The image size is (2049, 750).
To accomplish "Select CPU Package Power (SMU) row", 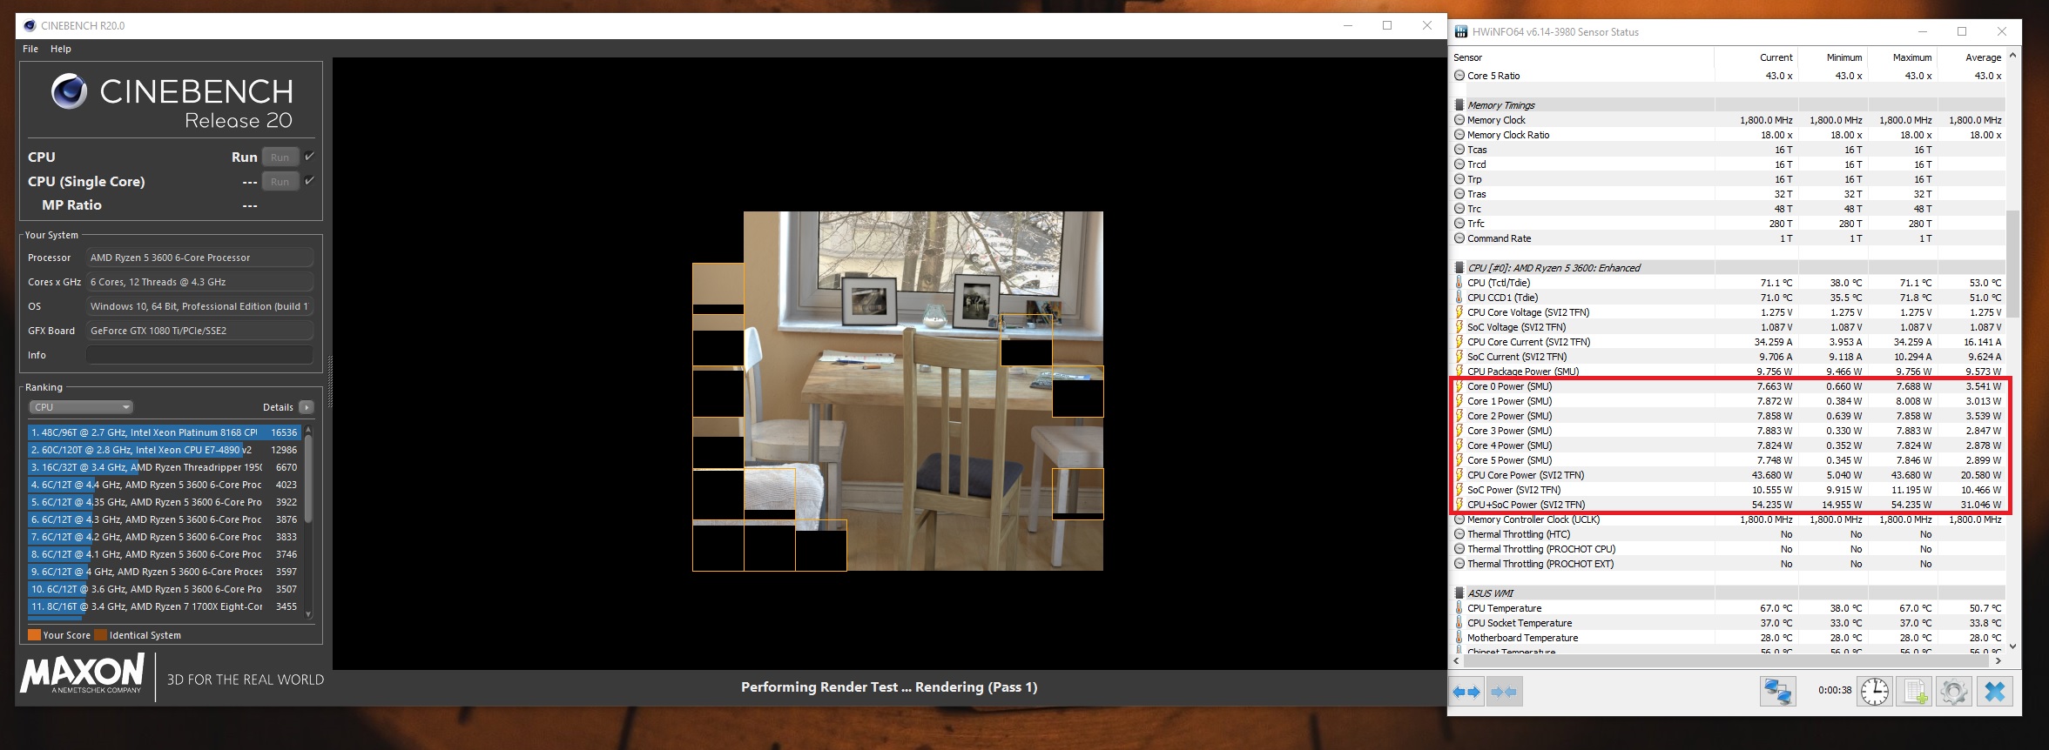I will [x=1728, y=372].
